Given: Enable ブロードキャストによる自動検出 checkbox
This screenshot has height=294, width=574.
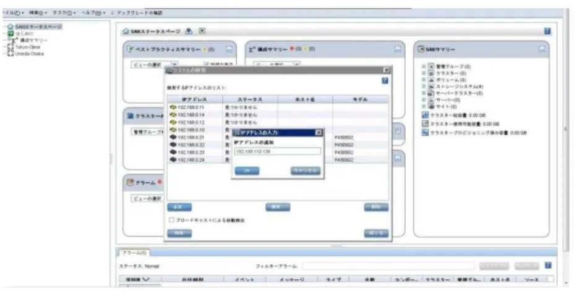Looking at the screenshot, I should 171,220.
